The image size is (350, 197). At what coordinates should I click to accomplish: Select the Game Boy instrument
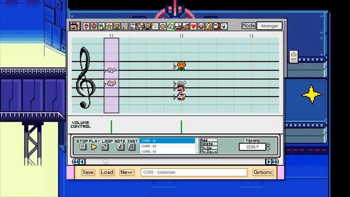124,26
